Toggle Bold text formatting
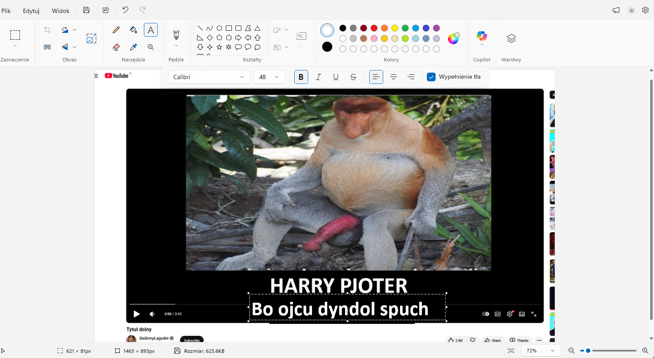This screenshot has height=358, width=654. pos(301,77)
